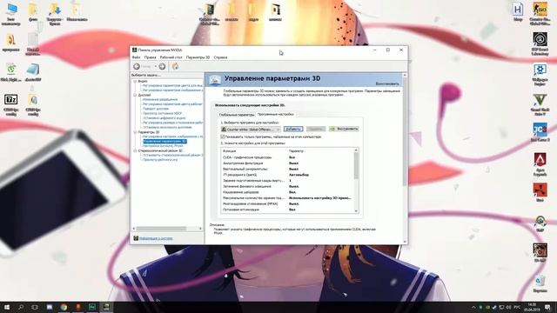The height and width of the screenshot is (313, 557).
Task: Open the Рабочий стол menu
Action: click(x=171, y=57)
